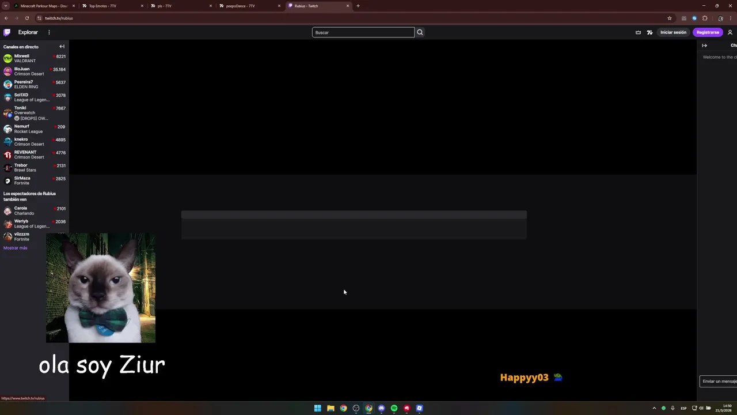Click Mixwell's channel avatar
This screenshot has height=415, width=737.
pos(7,58)
